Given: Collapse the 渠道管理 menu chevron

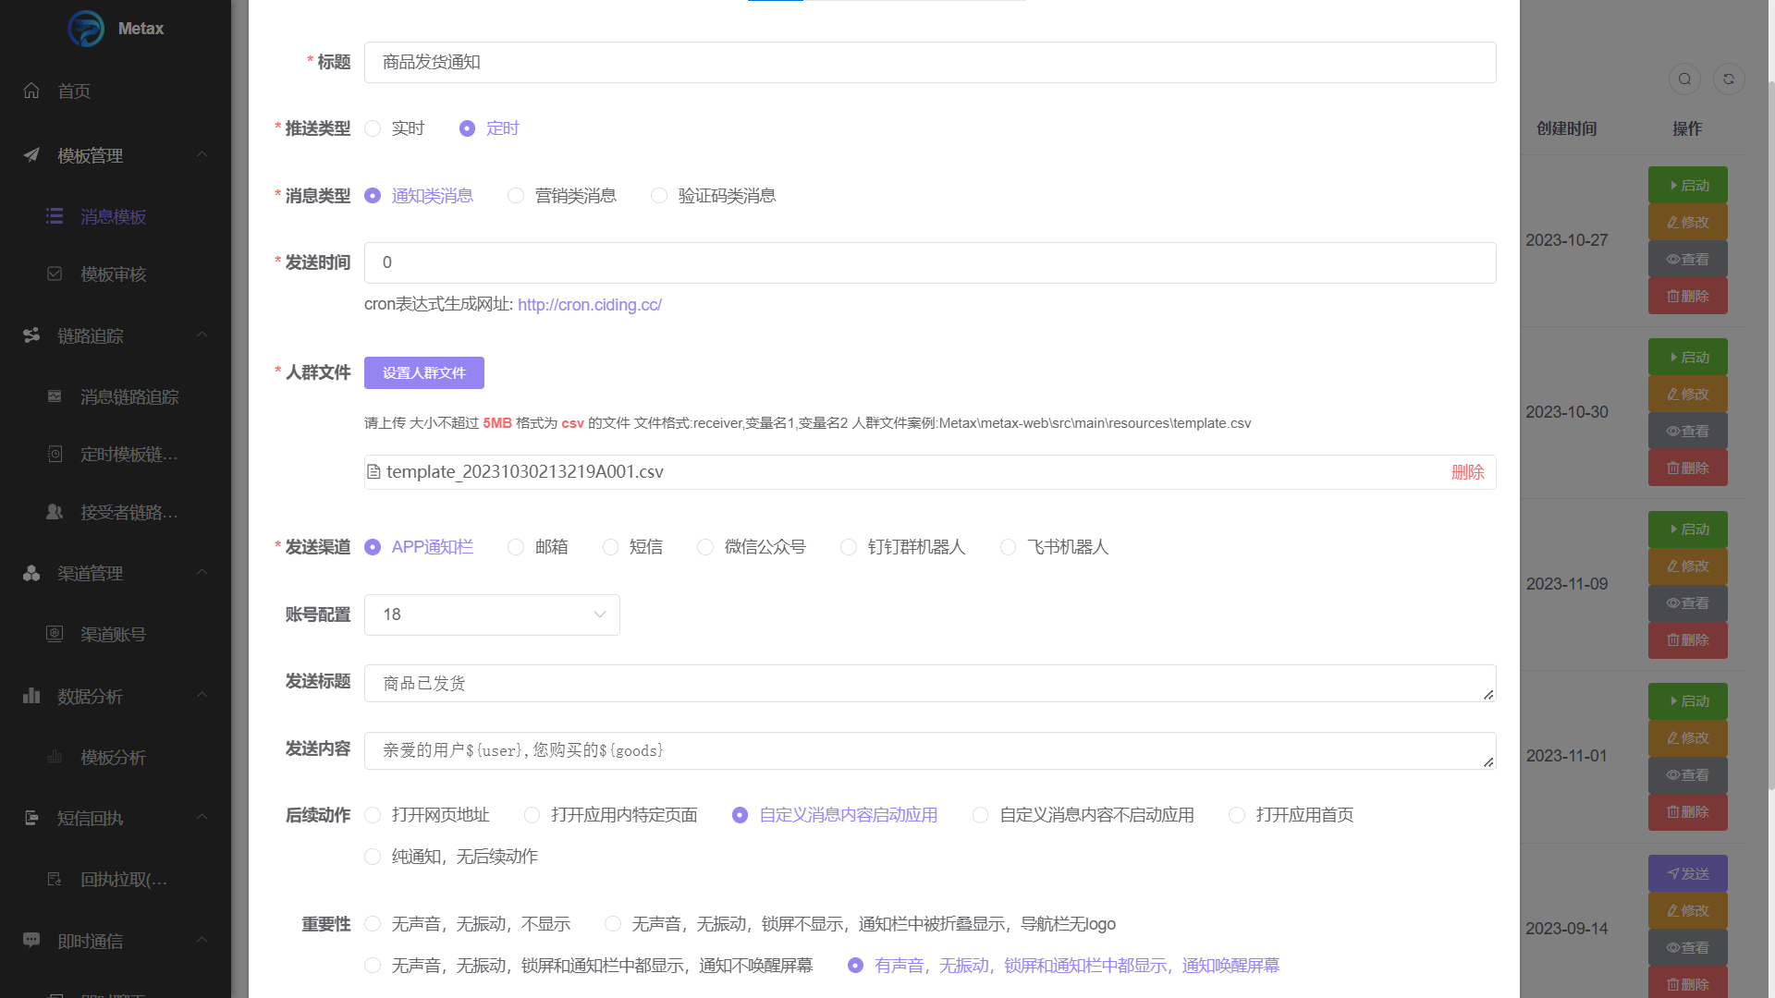Looking at the screenshot, I should [x=202, y=572].
